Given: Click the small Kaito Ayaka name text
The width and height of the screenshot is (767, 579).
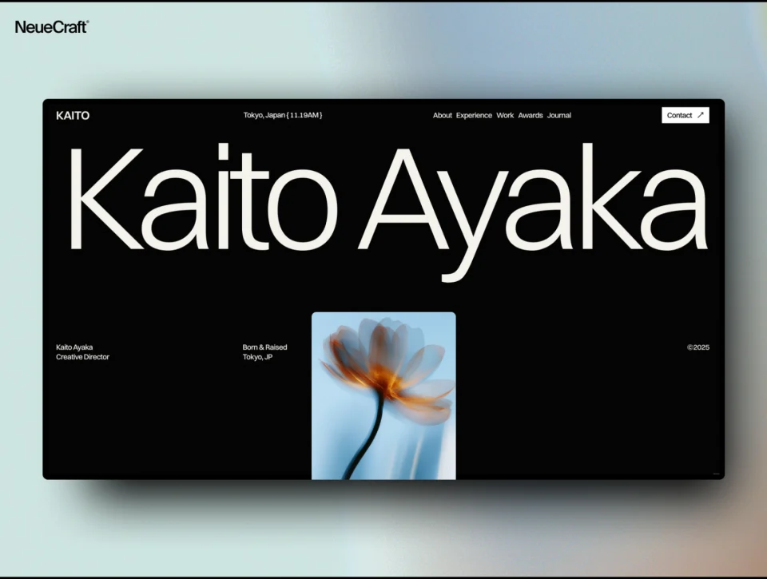Looking at the screenshot, I should tap(74, 347).
